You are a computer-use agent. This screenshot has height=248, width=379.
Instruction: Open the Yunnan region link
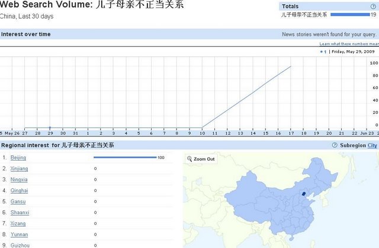pyautogui.click(x=19, y=234)
